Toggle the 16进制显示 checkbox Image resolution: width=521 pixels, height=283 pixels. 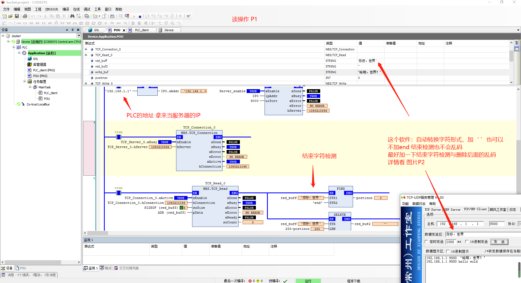pyautogui.click(x=448, y=251)
